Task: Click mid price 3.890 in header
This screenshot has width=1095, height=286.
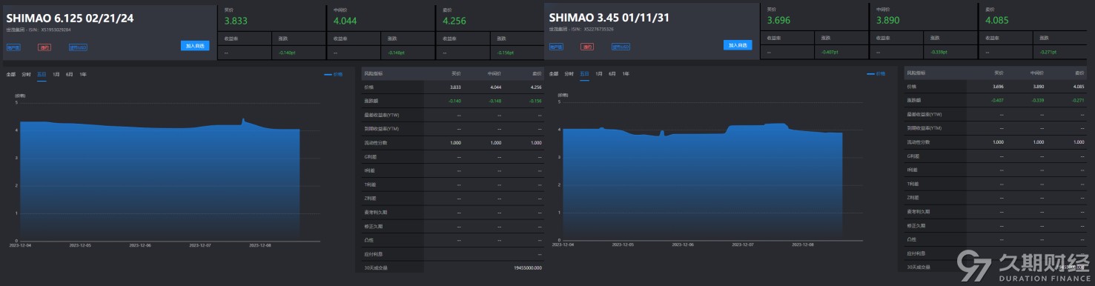Action: 887,21
